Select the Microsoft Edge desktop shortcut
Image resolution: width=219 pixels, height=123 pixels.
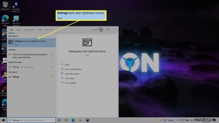pyautogui.click(x=5, y=20)
